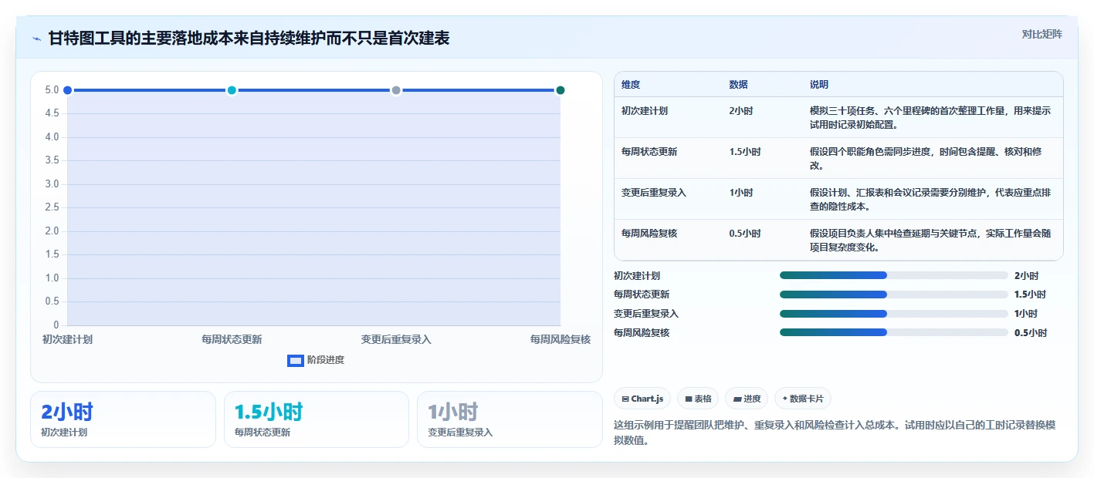Select the 表格 tag chip
The width and height of the screenshot is (1094, 478).
[x=698, y=399]
